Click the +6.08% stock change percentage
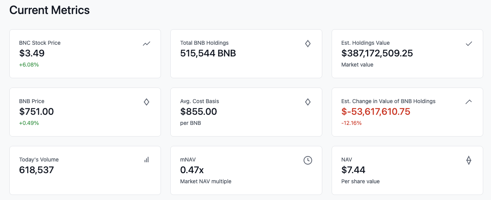 click(x=29, y=65)
